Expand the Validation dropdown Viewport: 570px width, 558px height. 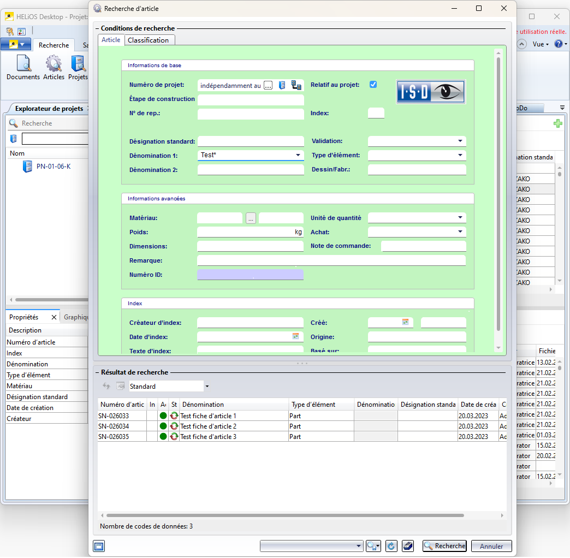[460, 141]
